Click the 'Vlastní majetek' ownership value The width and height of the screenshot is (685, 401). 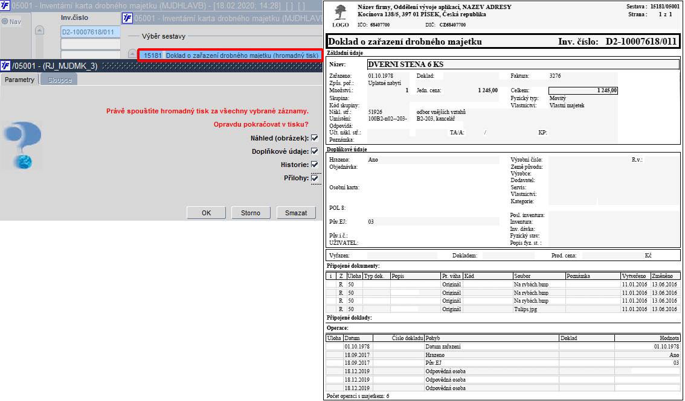click(567, 105)
